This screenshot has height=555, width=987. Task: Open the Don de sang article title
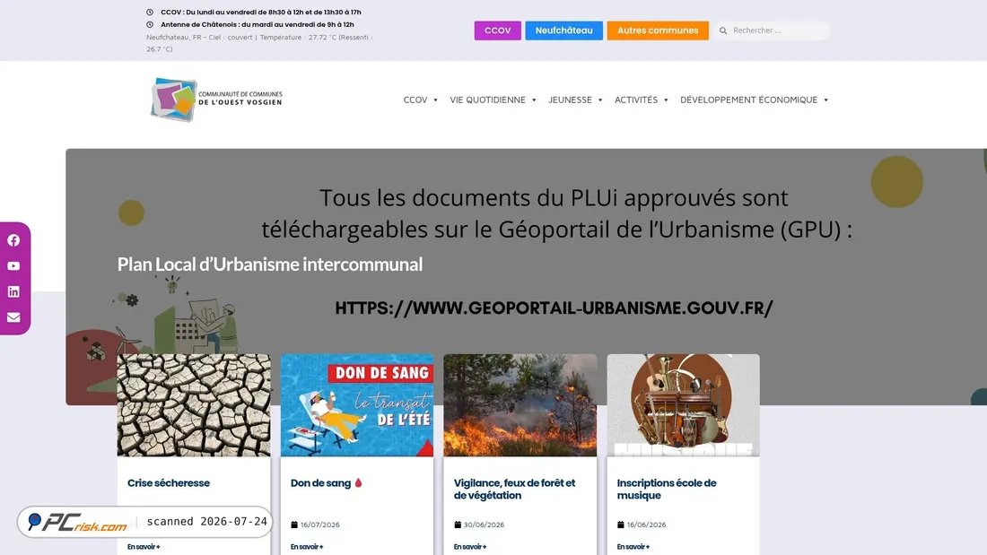320,482
